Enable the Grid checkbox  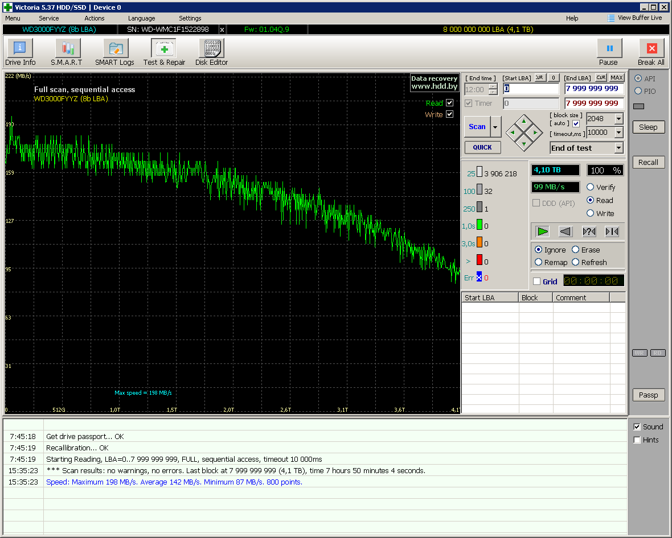coord(536,282)
